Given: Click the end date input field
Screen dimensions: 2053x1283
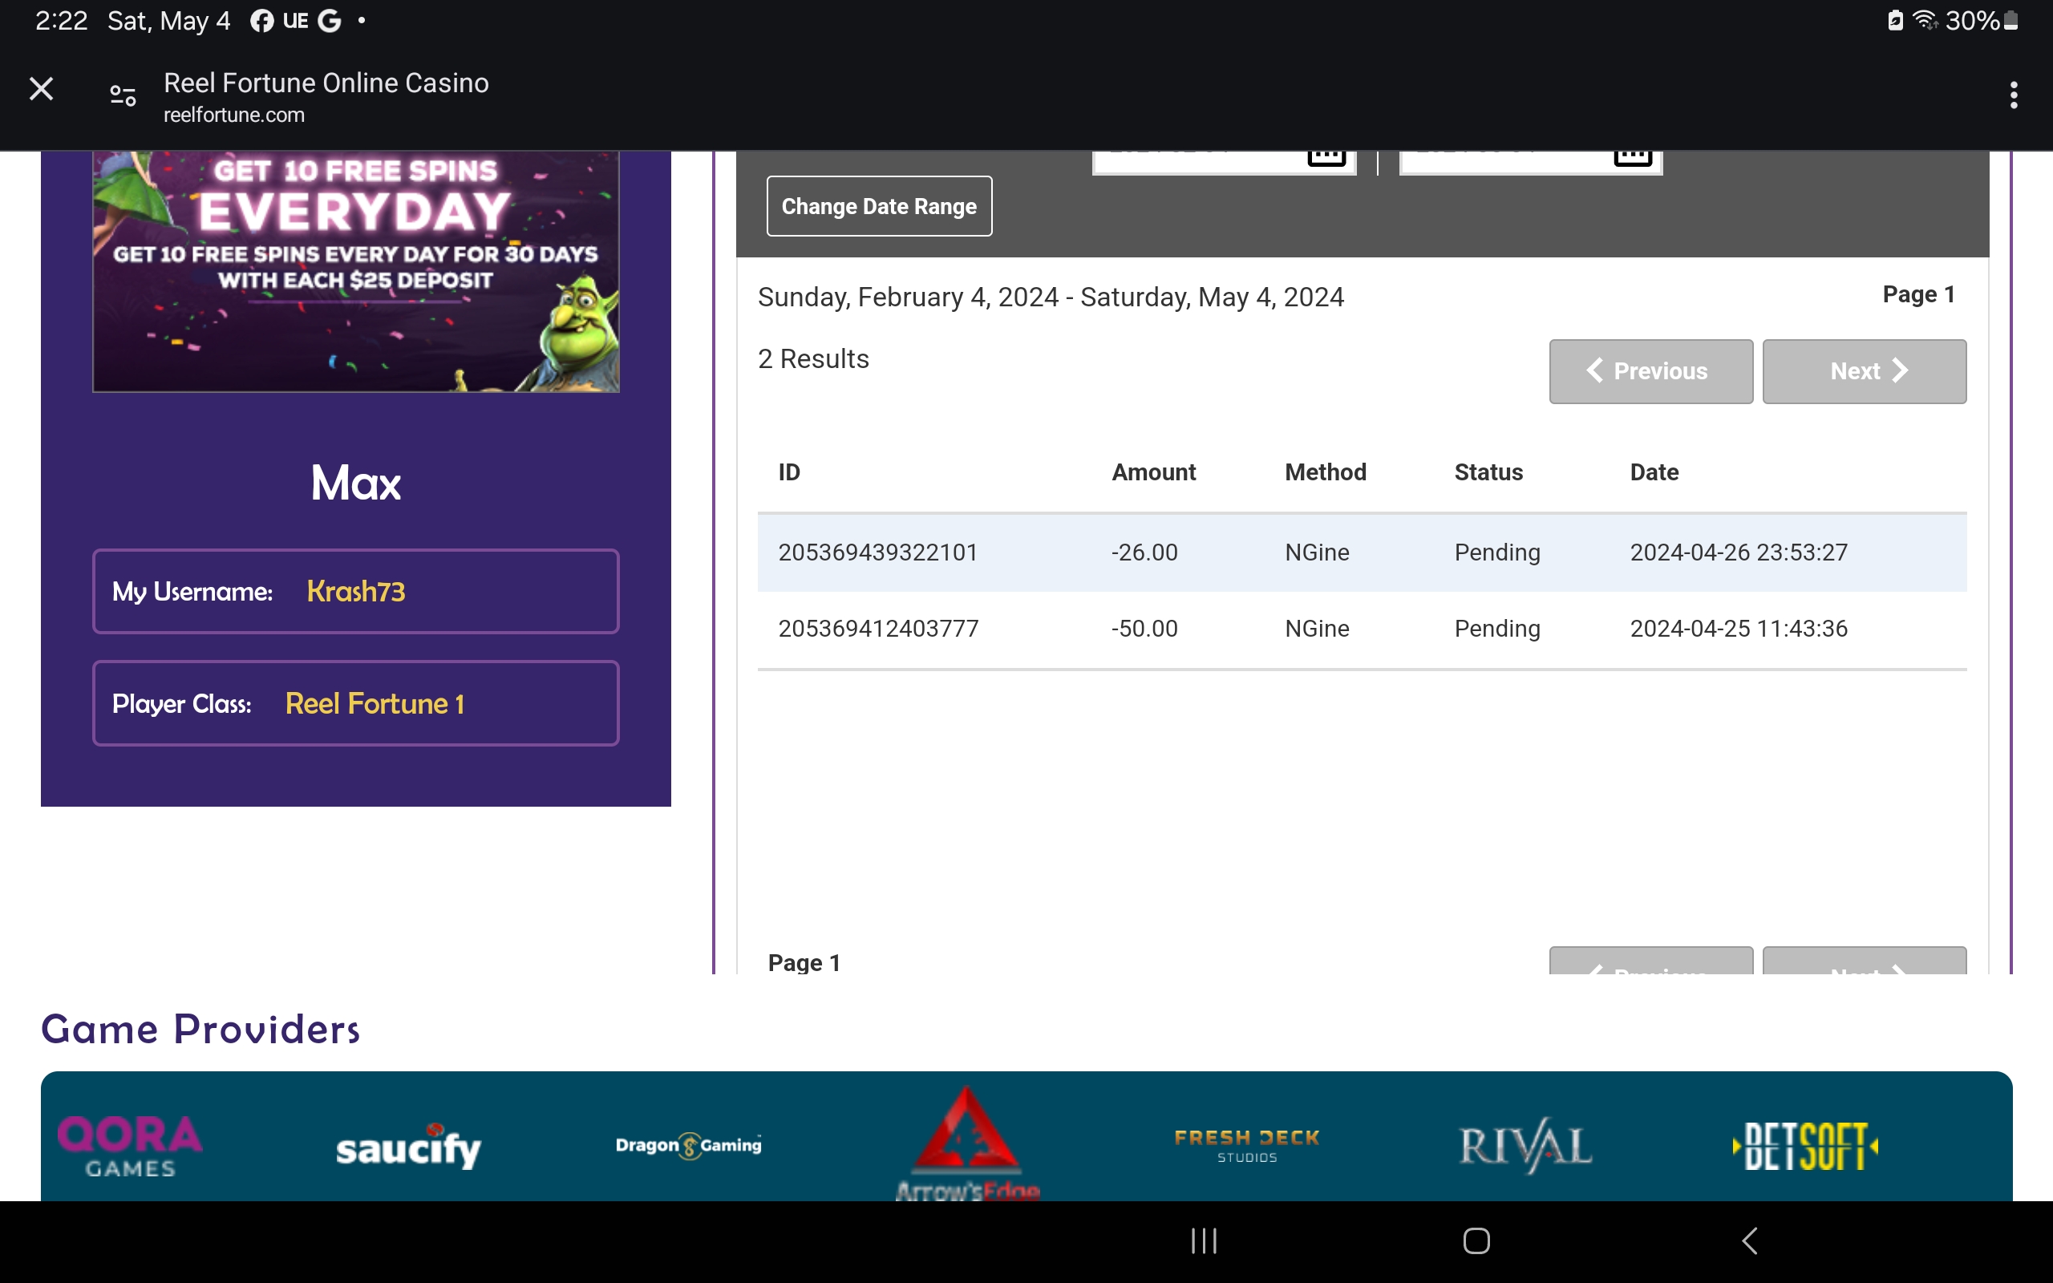Looking at the screenshot, I should click(1530, 163).
